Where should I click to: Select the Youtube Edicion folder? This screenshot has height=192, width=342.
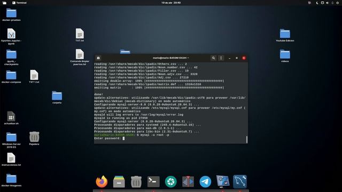click(x=285, y=35)
